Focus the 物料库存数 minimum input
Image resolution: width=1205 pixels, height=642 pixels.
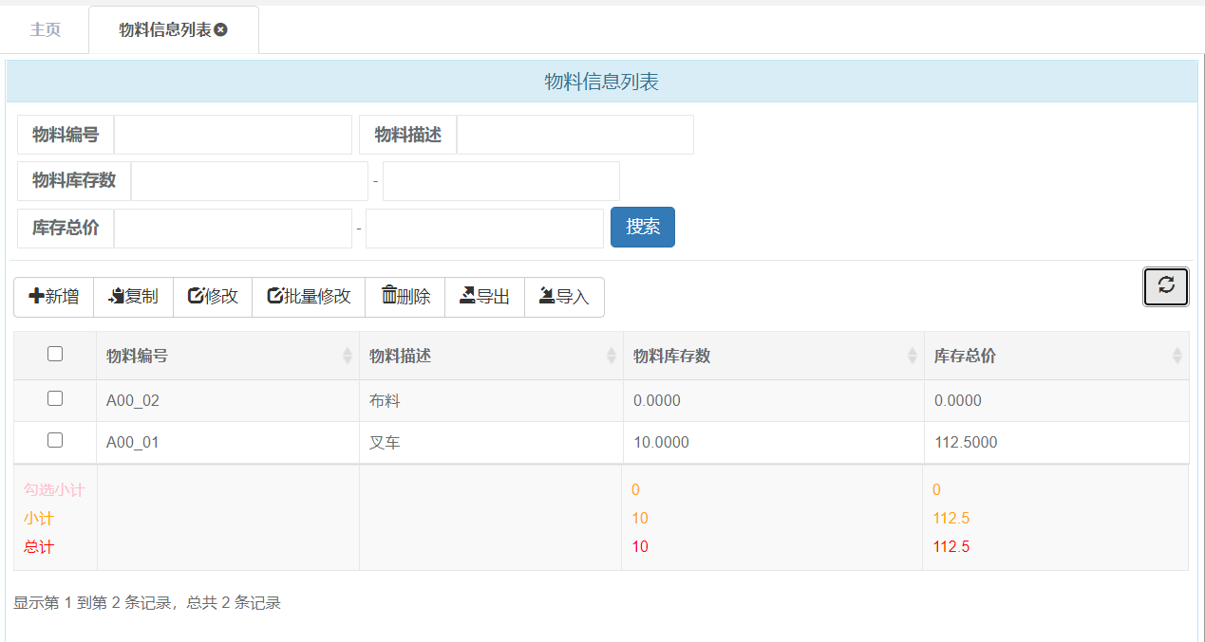249,181
